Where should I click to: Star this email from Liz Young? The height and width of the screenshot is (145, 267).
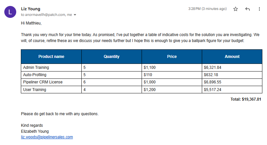[236, 9]
